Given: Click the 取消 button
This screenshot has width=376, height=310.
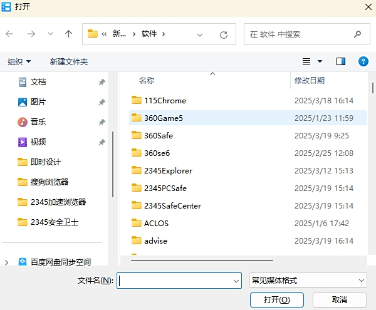Looking at the screenshot, I should (x=340, y=300).
